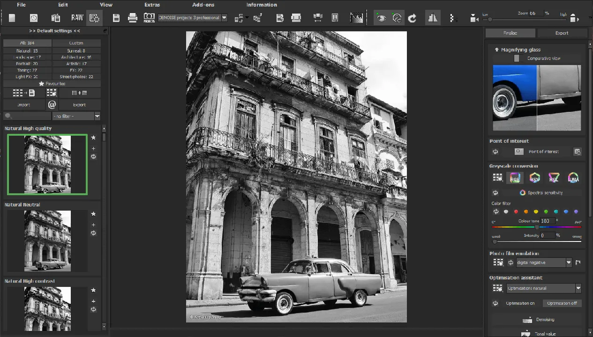The image size is (593, 337).
Task: Toggle the settings grid gear icon in toolbar
Action: (x=94, y=18)
